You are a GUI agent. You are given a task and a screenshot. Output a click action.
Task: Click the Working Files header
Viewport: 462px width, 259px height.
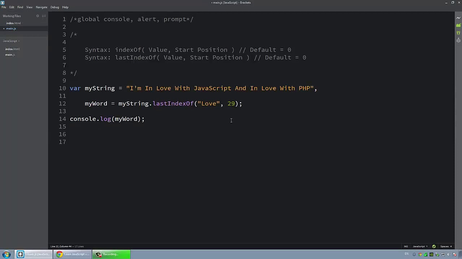12,16
